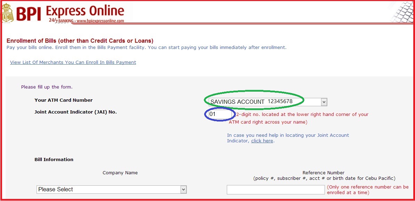
Task: Click the 'Your ATM Card Number' label
Action: click(64, 100)
